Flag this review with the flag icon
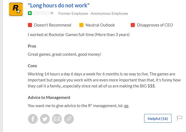Image resolution: width=186 pixels, height=132 pixels. [179, 118]
